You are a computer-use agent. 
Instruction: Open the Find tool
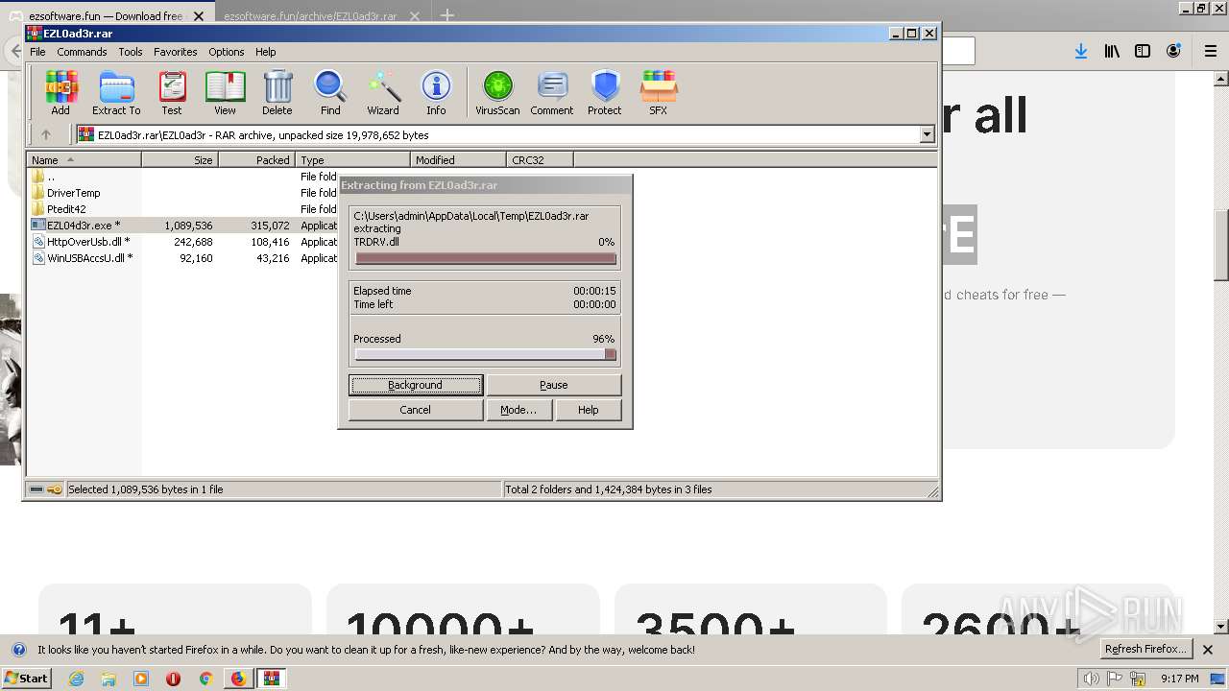(330, 93)
